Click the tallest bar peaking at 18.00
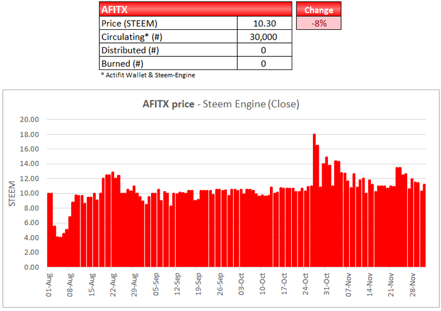Screen dimensions: 441x311 pos(315,200)
